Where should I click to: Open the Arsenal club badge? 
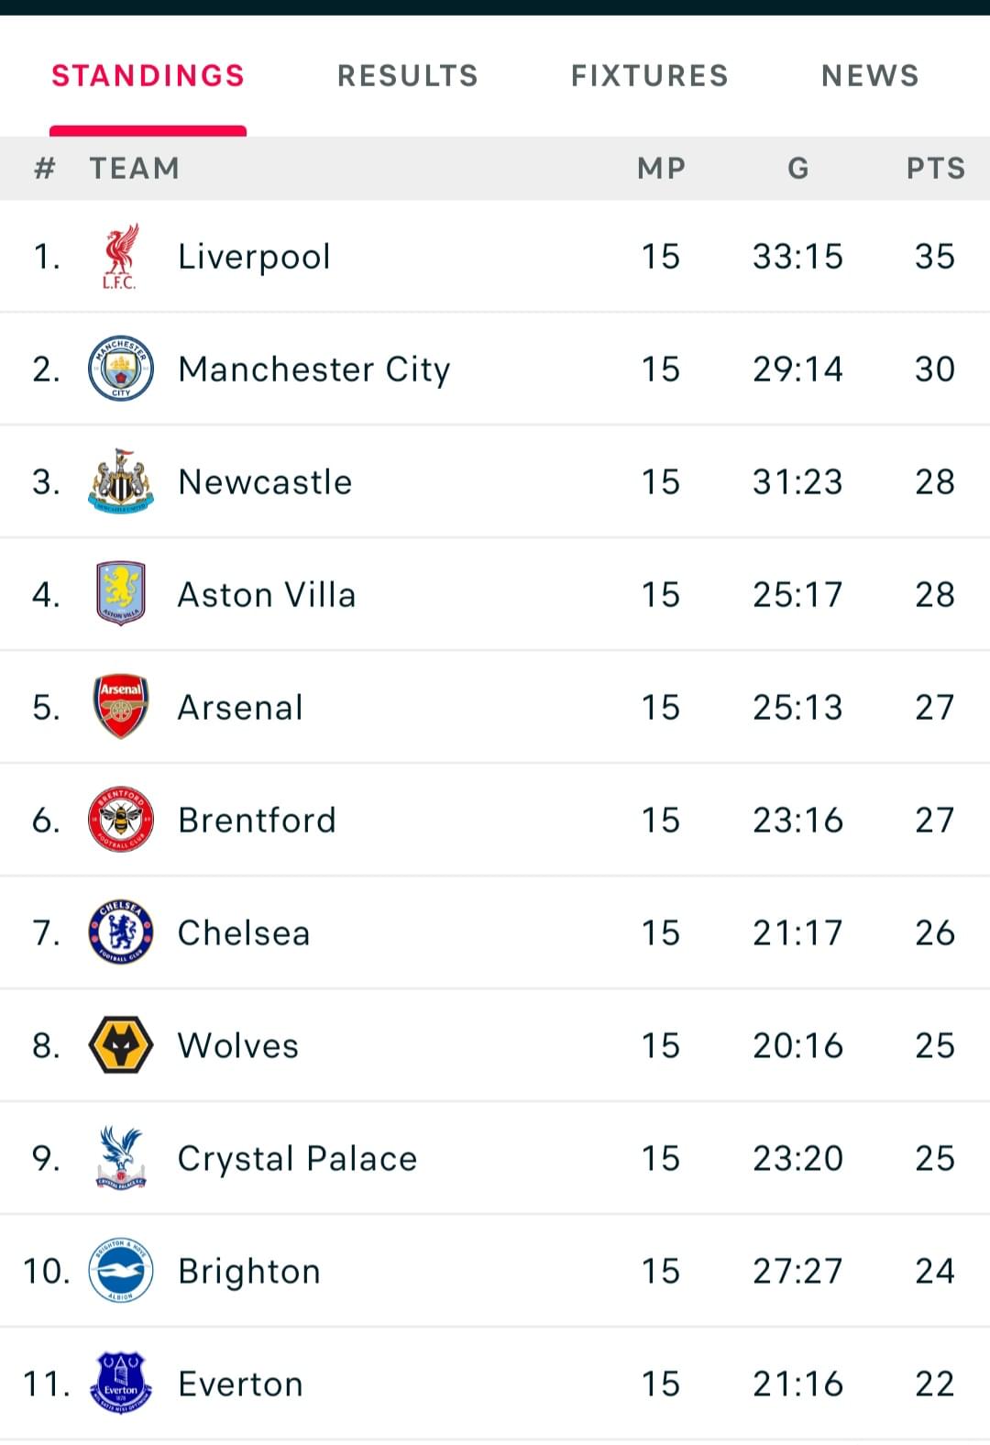pos(121,707)
